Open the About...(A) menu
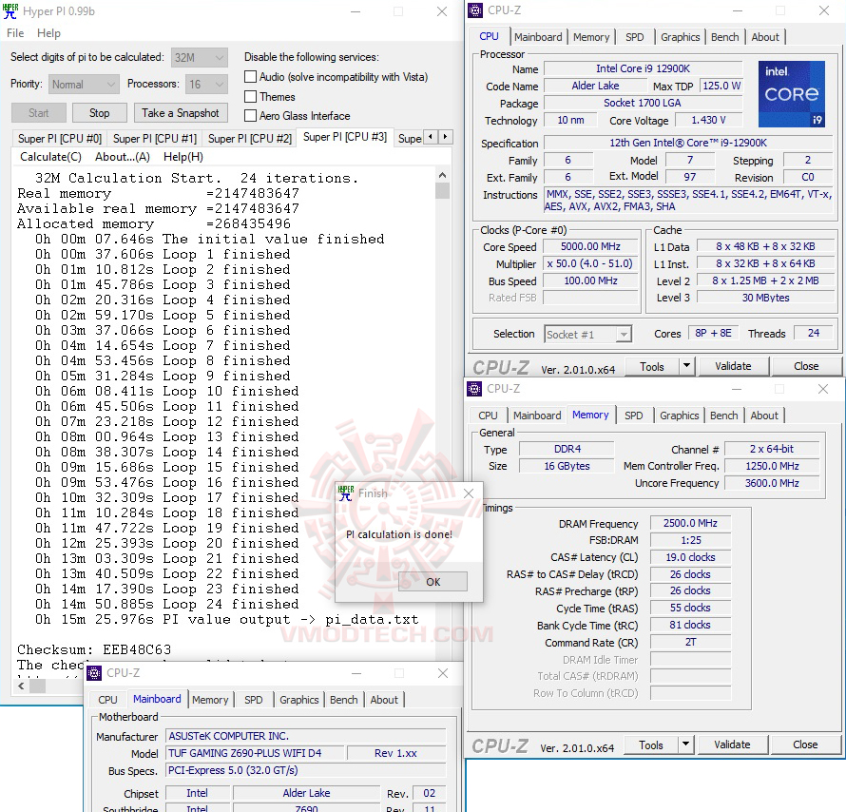846x812 pixels. coord(123,157)
